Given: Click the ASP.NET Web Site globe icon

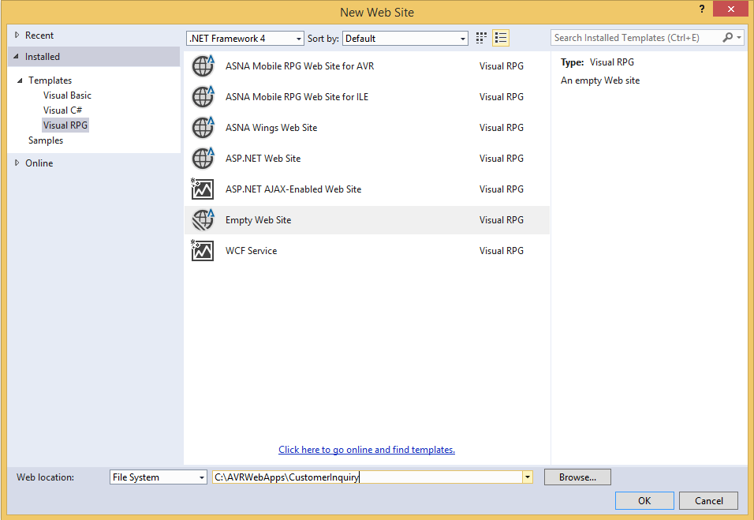Looking at the screenshot, I should coord(203,159).
